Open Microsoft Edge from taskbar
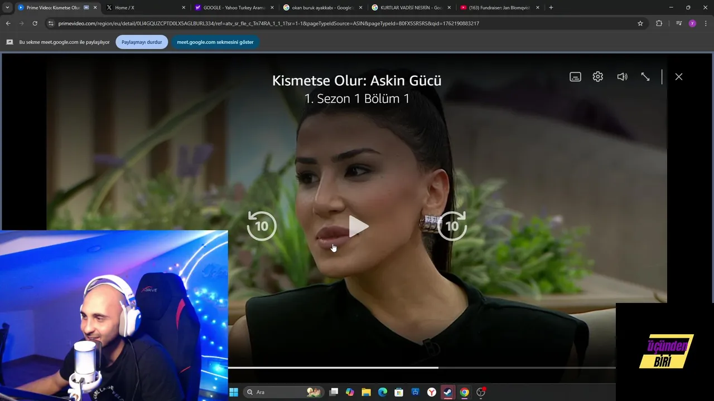Image resolution: width=714 pixels, height=401 pixels. 383,392
